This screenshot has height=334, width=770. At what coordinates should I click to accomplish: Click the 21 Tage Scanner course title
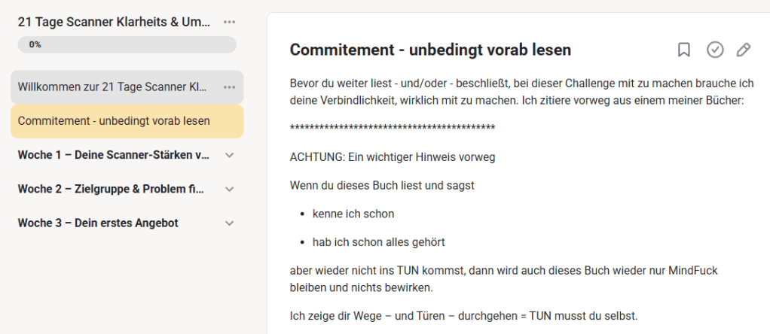click(x=114, y=22)
